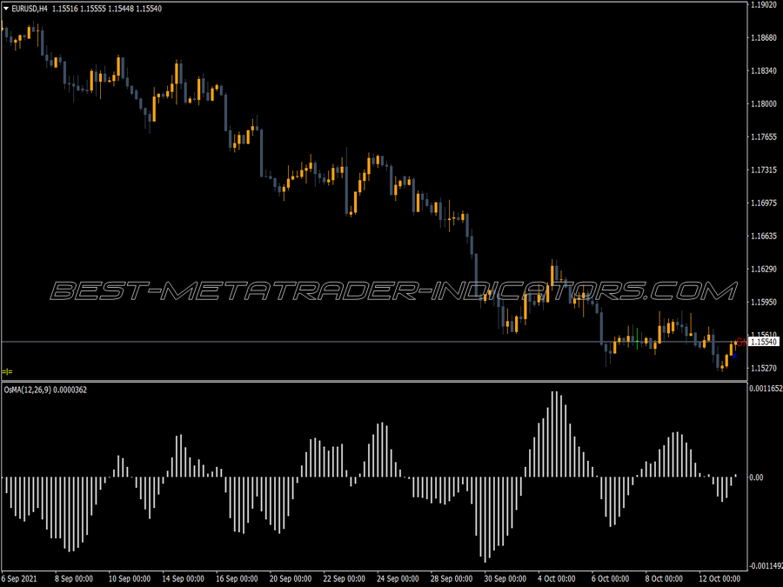The image size is (783, 587).
Task: Click the blue up-arrow signal marker
Action: (x=734, y=356)
